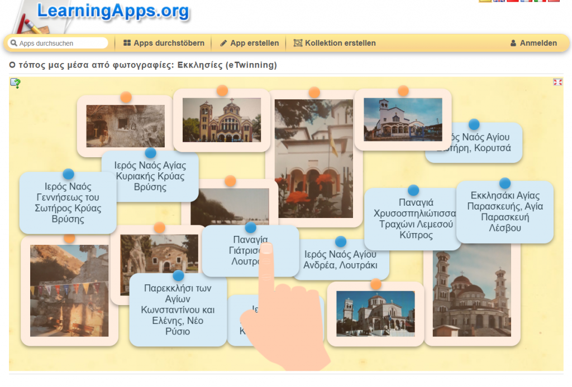Click the blue pin on Αγίας Κυριακής card

[x=150, y=153]
